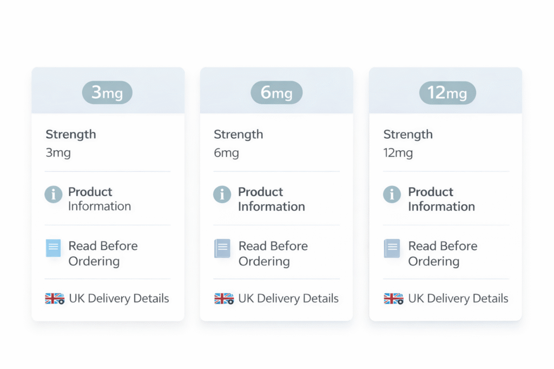This screenshot has height=369, width=554.
Task: Click the info icon on the 12mg card
Action: (x=392, y=195)
